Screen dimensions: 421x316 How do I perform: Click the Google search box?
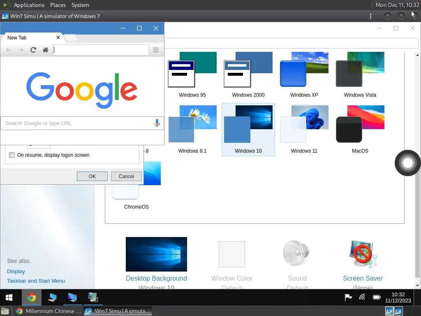[x=82, y=123]
